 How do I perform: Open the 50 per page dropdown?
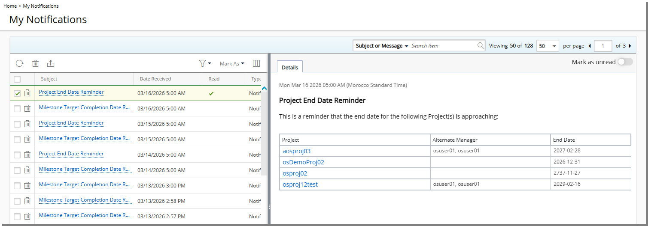(x=548, y=46)
